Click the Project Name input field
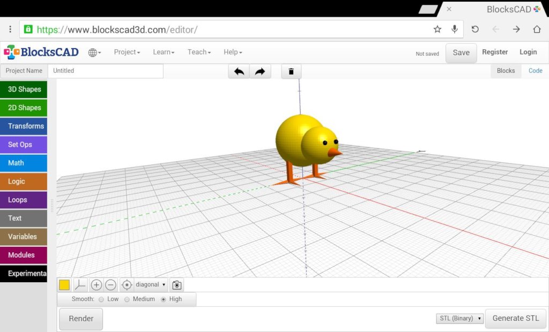549x332 pixels. pyautogui.click(x=106, y=71)
